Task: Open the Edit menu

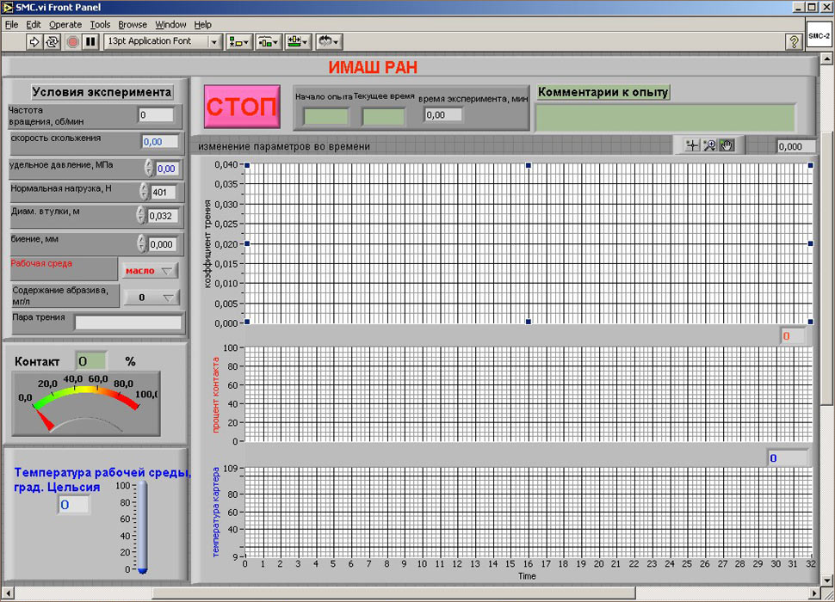Action: 33,24
